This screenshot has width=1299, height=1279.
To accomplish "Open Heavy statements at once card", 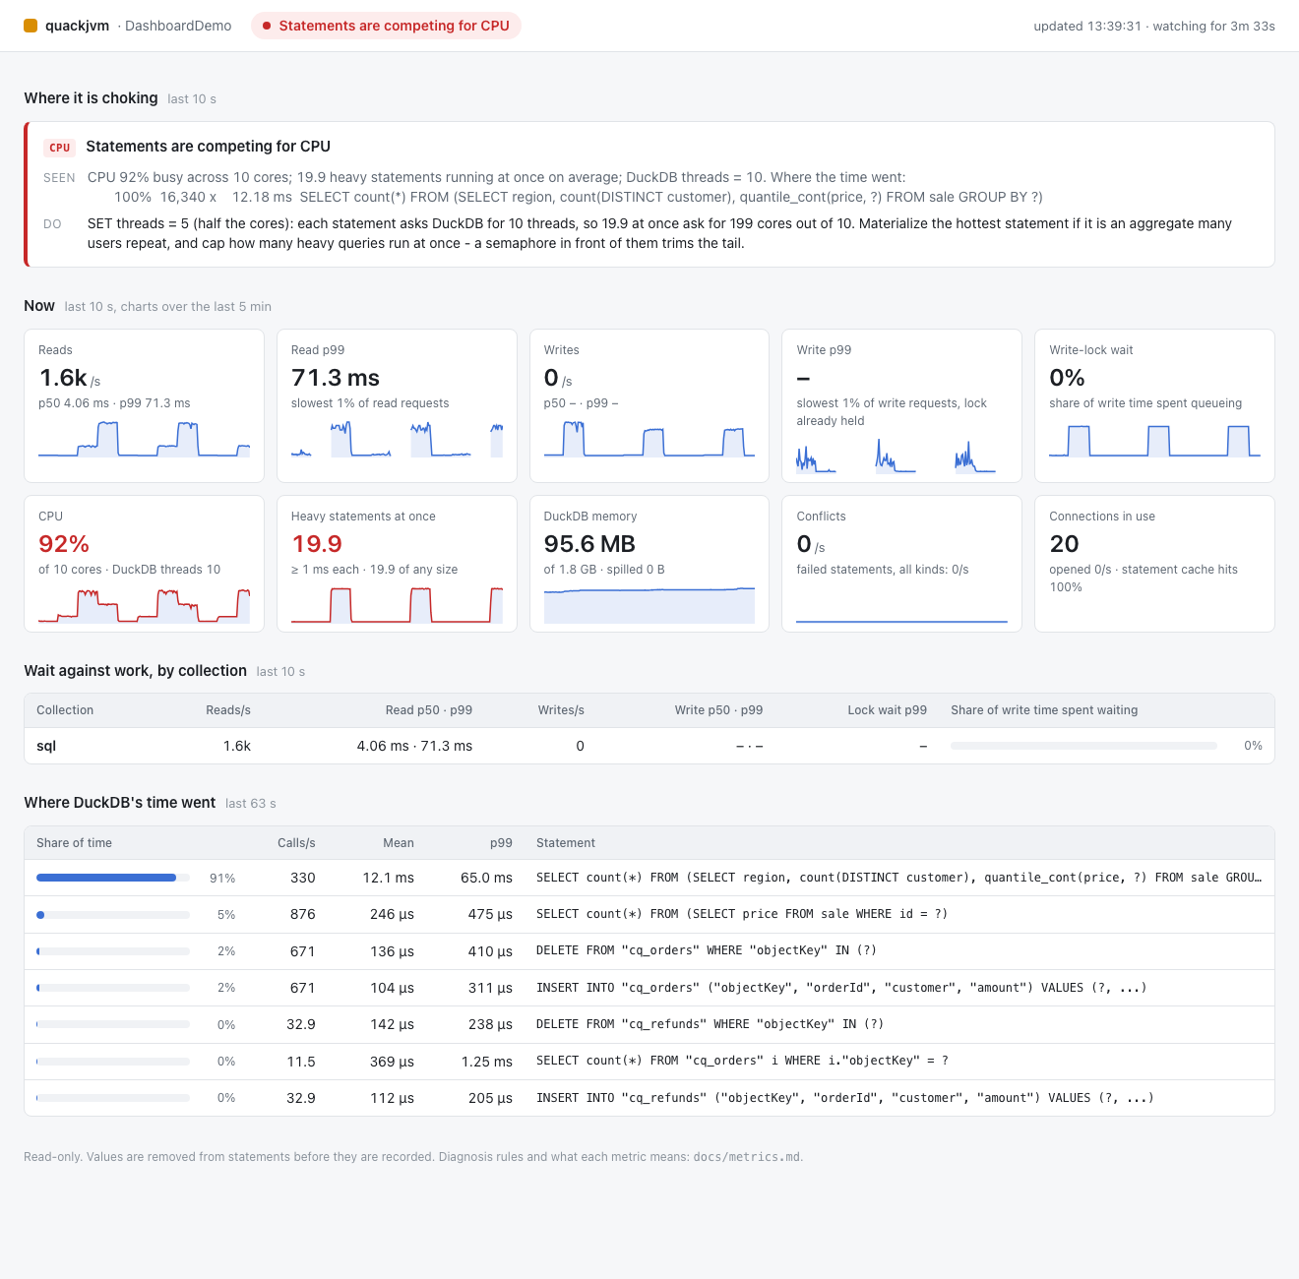I will tap(397, 564).
